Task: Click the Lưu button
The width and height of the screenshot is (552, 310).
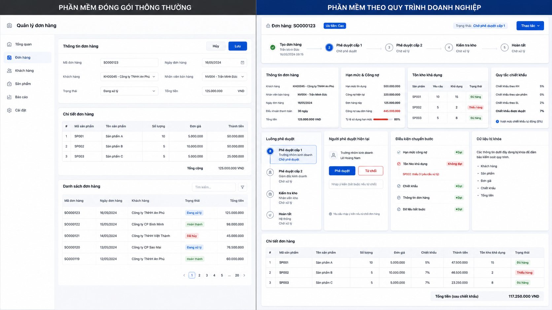Action: tap(238, 46)
